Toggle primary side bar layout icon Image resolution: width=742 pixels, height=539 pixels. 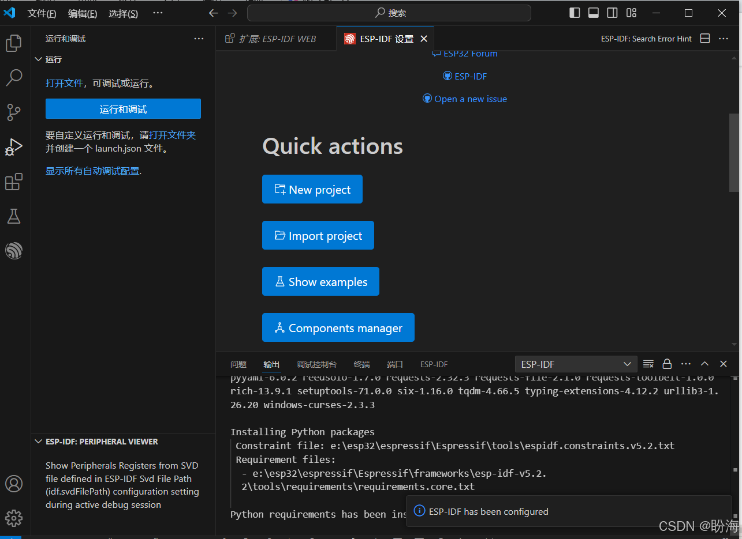pos(575,13)
